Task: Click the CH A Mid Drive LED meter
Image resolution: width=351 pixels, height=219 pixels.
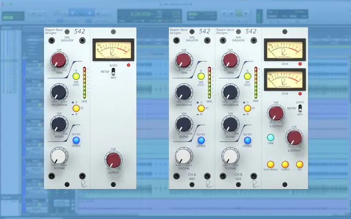Action: [210, 83]
